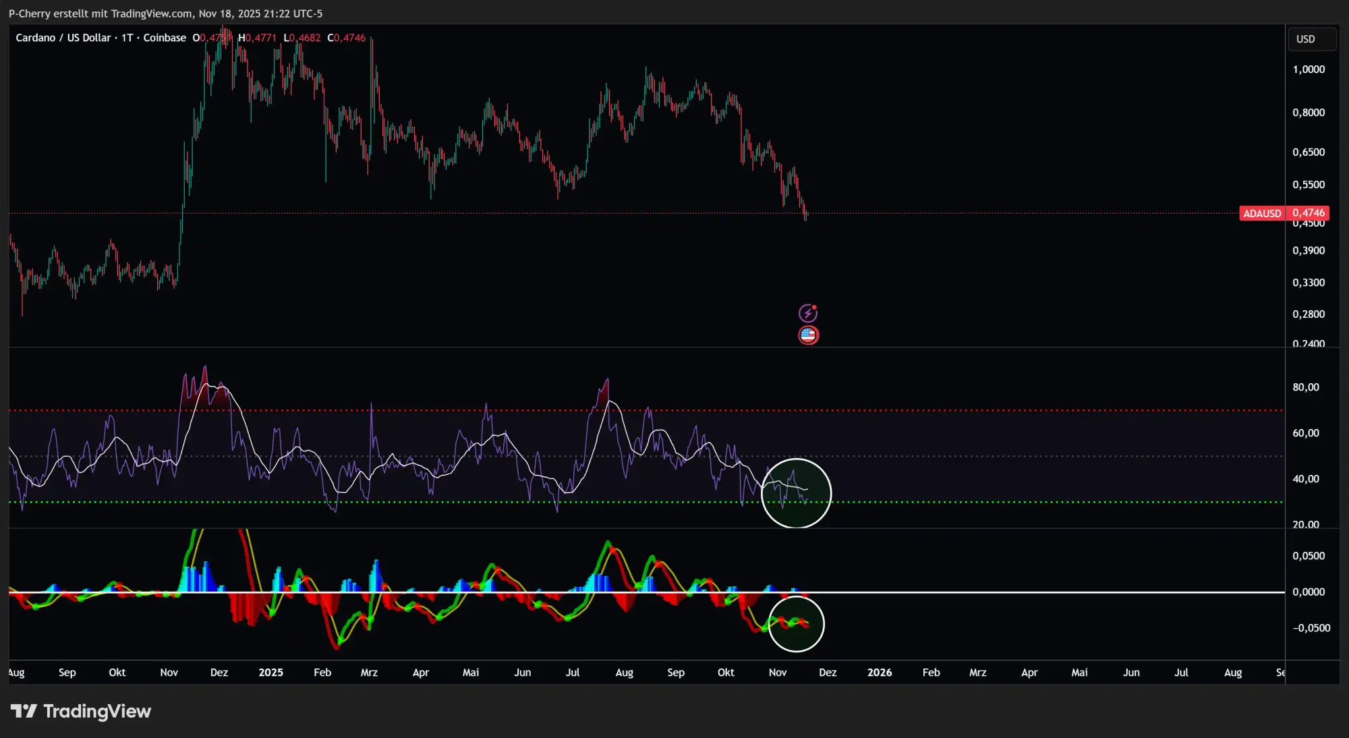The width and height of the screenshot is (1349, 738).
Task: Select the white circle annotation on MACD panel
Action: (797, 624)
